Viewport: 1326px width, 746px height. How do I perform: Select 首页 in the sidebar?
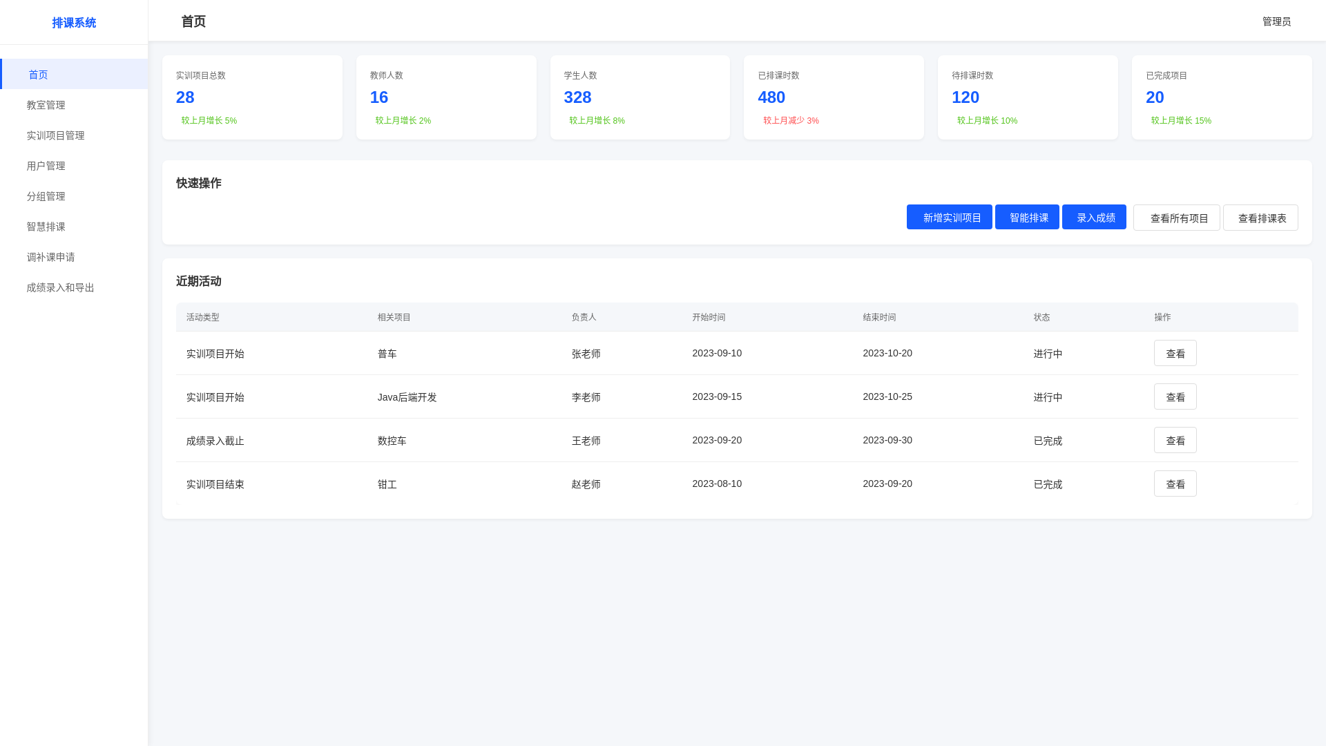click(x=38, y=75)
